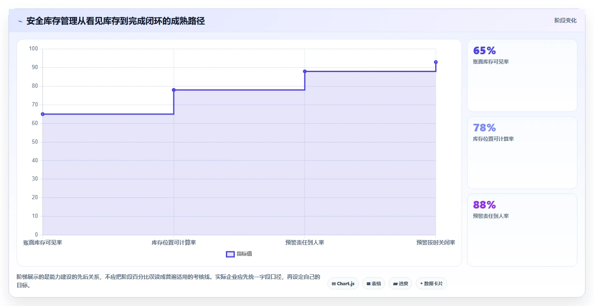Click the footer note beginning 阶梯展示的是能力建设
This screenshot has height=306, width=594.
[168, 281]
